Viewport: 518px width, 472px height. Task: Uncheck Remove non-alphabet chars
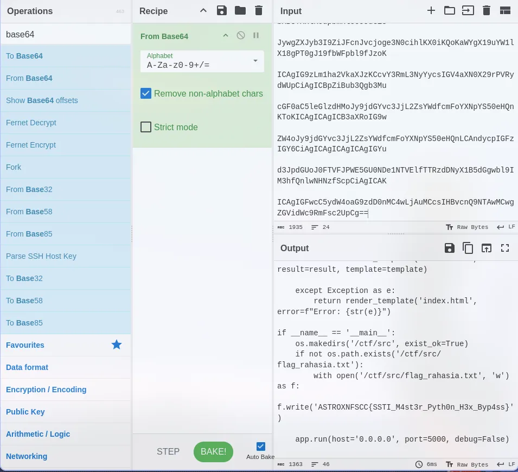[146, 93]
